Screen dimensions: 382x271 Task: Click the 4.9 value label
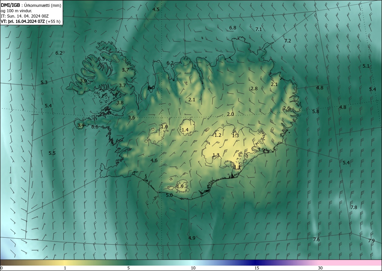(192, 238)
